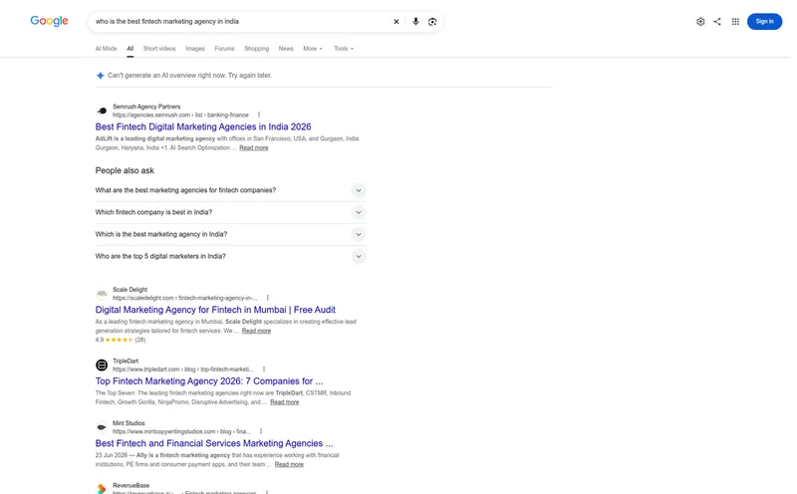Viewport: 797px width, 494px height.
Task: Start voice search with microphone icon
Action: point(415,21)
